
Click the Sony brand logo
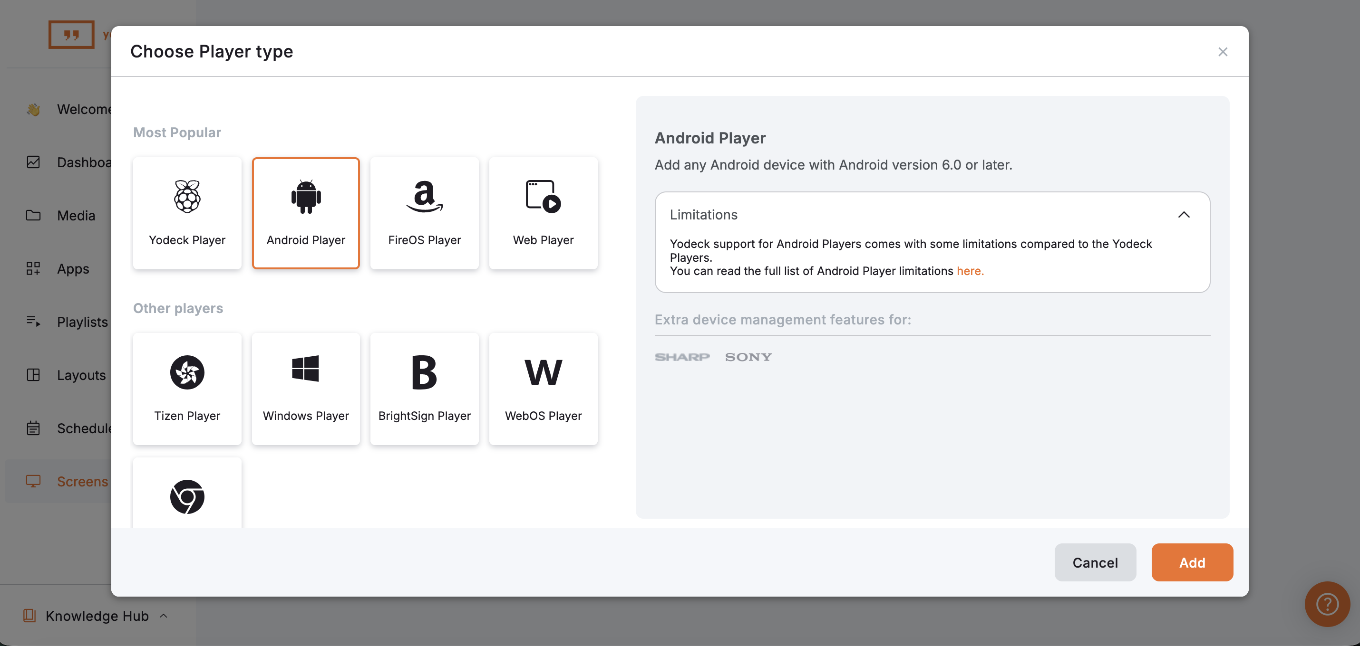[748, 357]
